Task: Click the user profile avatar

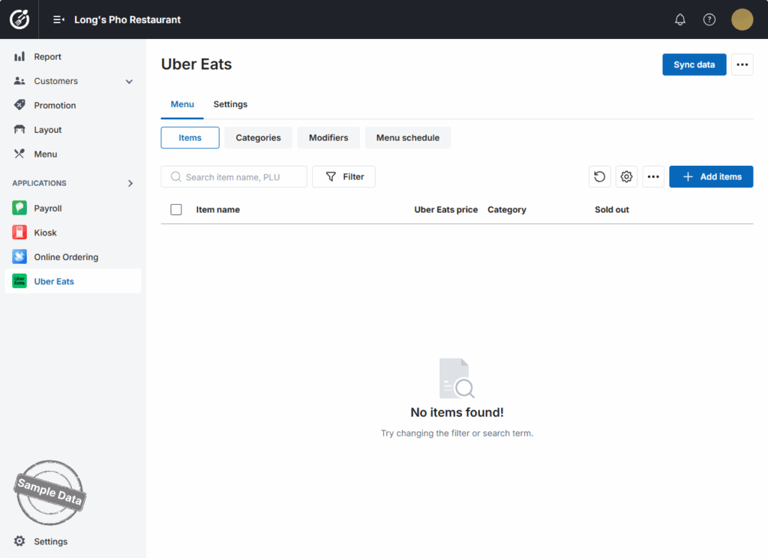Action: [742, 19]
